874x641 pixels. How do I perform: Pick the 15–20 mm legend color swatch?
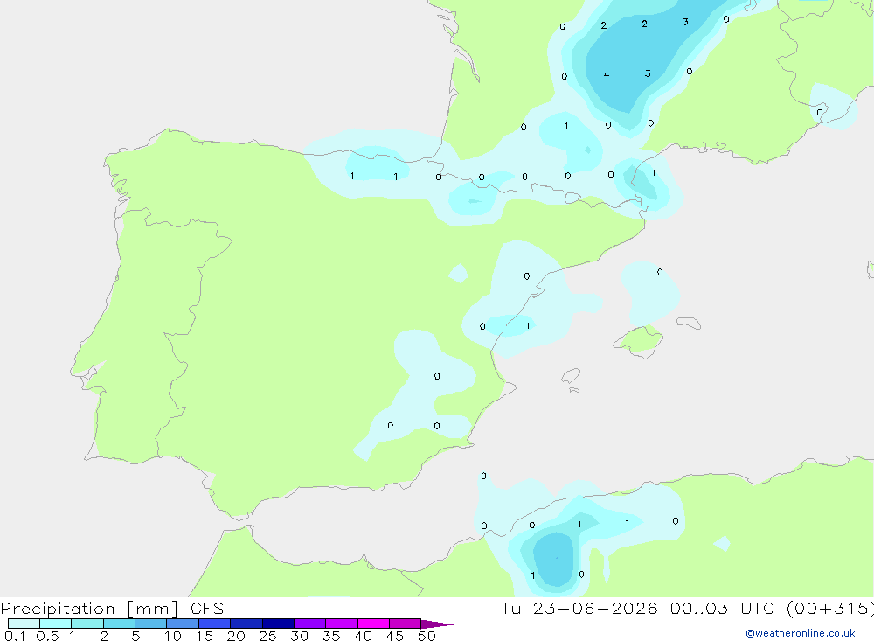tap(215, 624)
